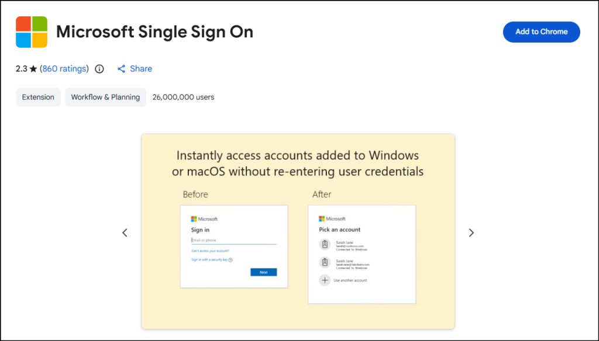Click the blue Next button in the Before screenshot
This screenshot has width=599, height=341.
point(263,272)
